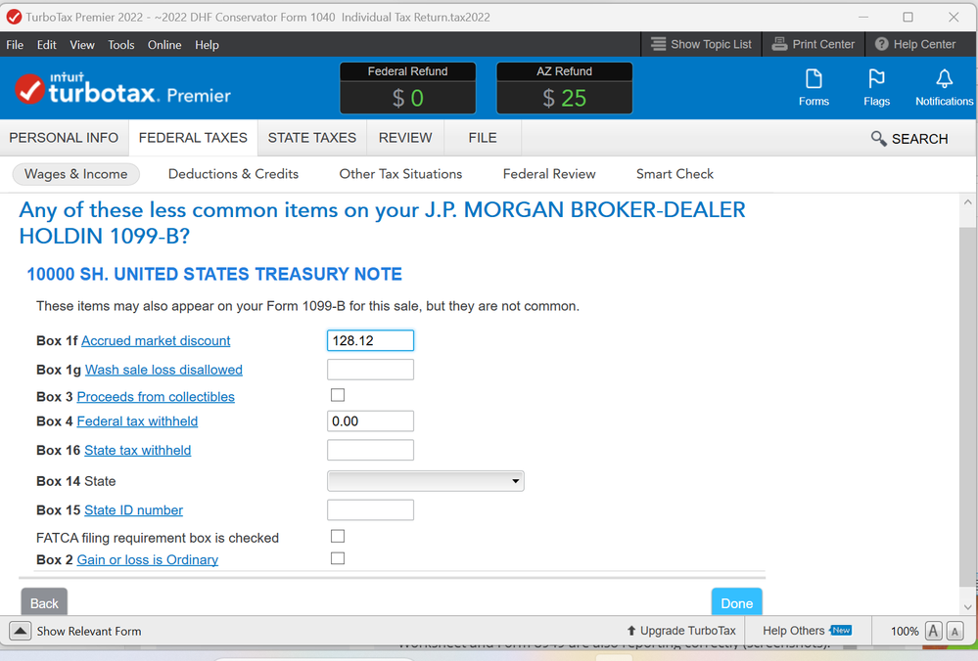Select the Deductions & Credits subtab
The height and width of the screenshot is (661, 978).
pos(233,174)
